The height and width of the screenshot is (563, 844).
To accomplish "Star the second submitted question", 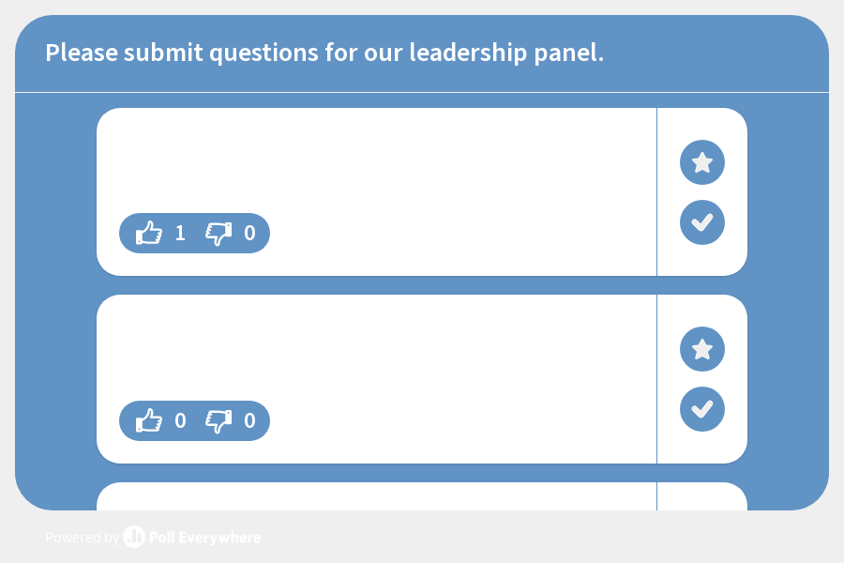I will [x=701, y=348].
